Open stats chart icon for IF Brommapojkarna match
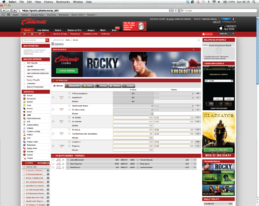The width and height of the screenshot is (259, 206). click(x=198, y=98)
